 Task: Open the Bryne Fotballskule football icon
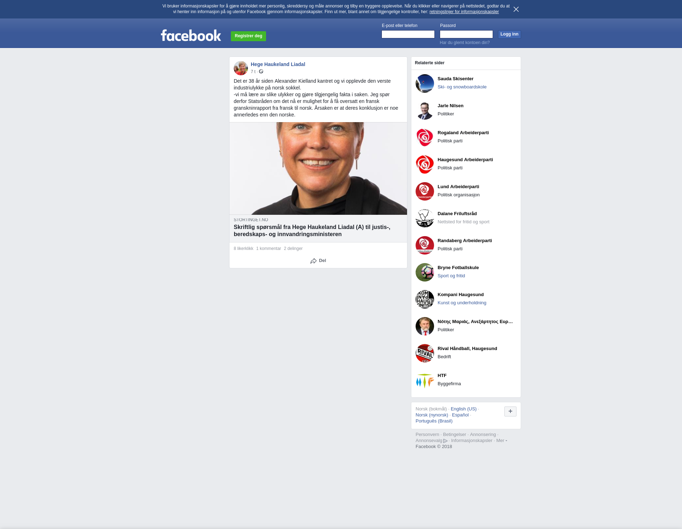tap(425, 272)
